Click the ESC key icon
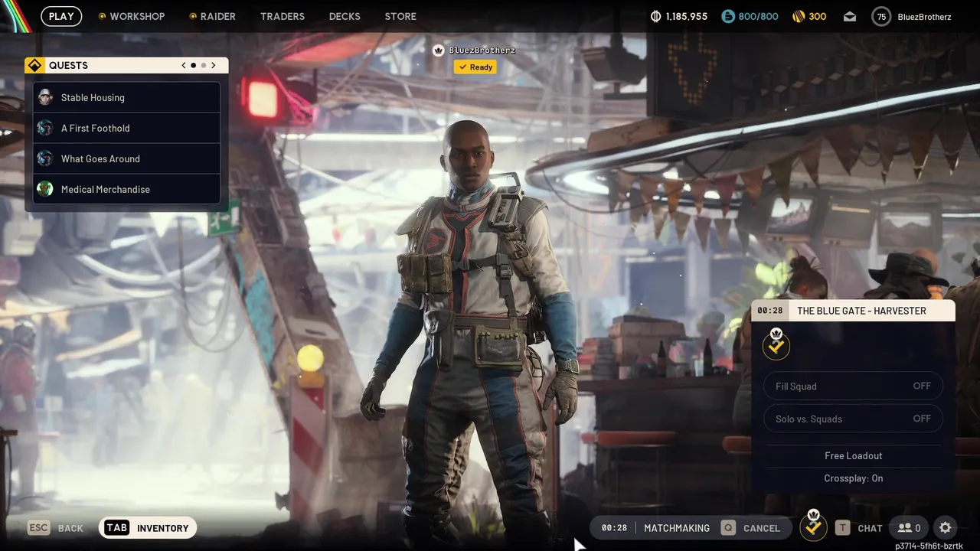 click(39, 528)
